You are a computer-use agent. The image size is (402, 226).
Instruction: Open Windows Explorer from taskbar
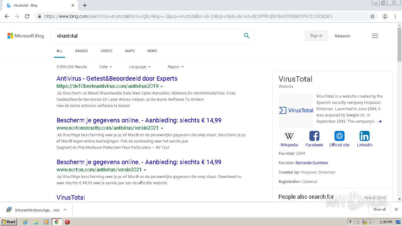click(35, 222)
